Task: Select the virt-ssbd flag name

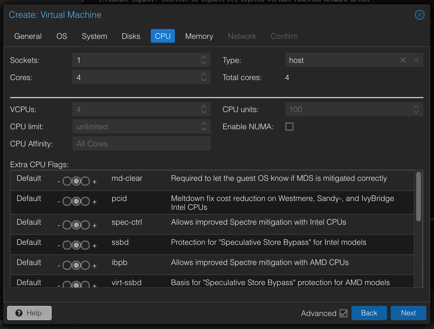Action: point(126,282)
